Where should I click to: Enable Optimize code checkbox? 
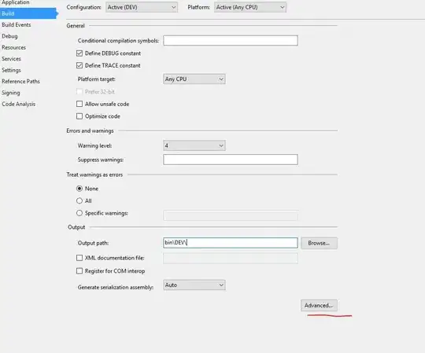point(79,116)
